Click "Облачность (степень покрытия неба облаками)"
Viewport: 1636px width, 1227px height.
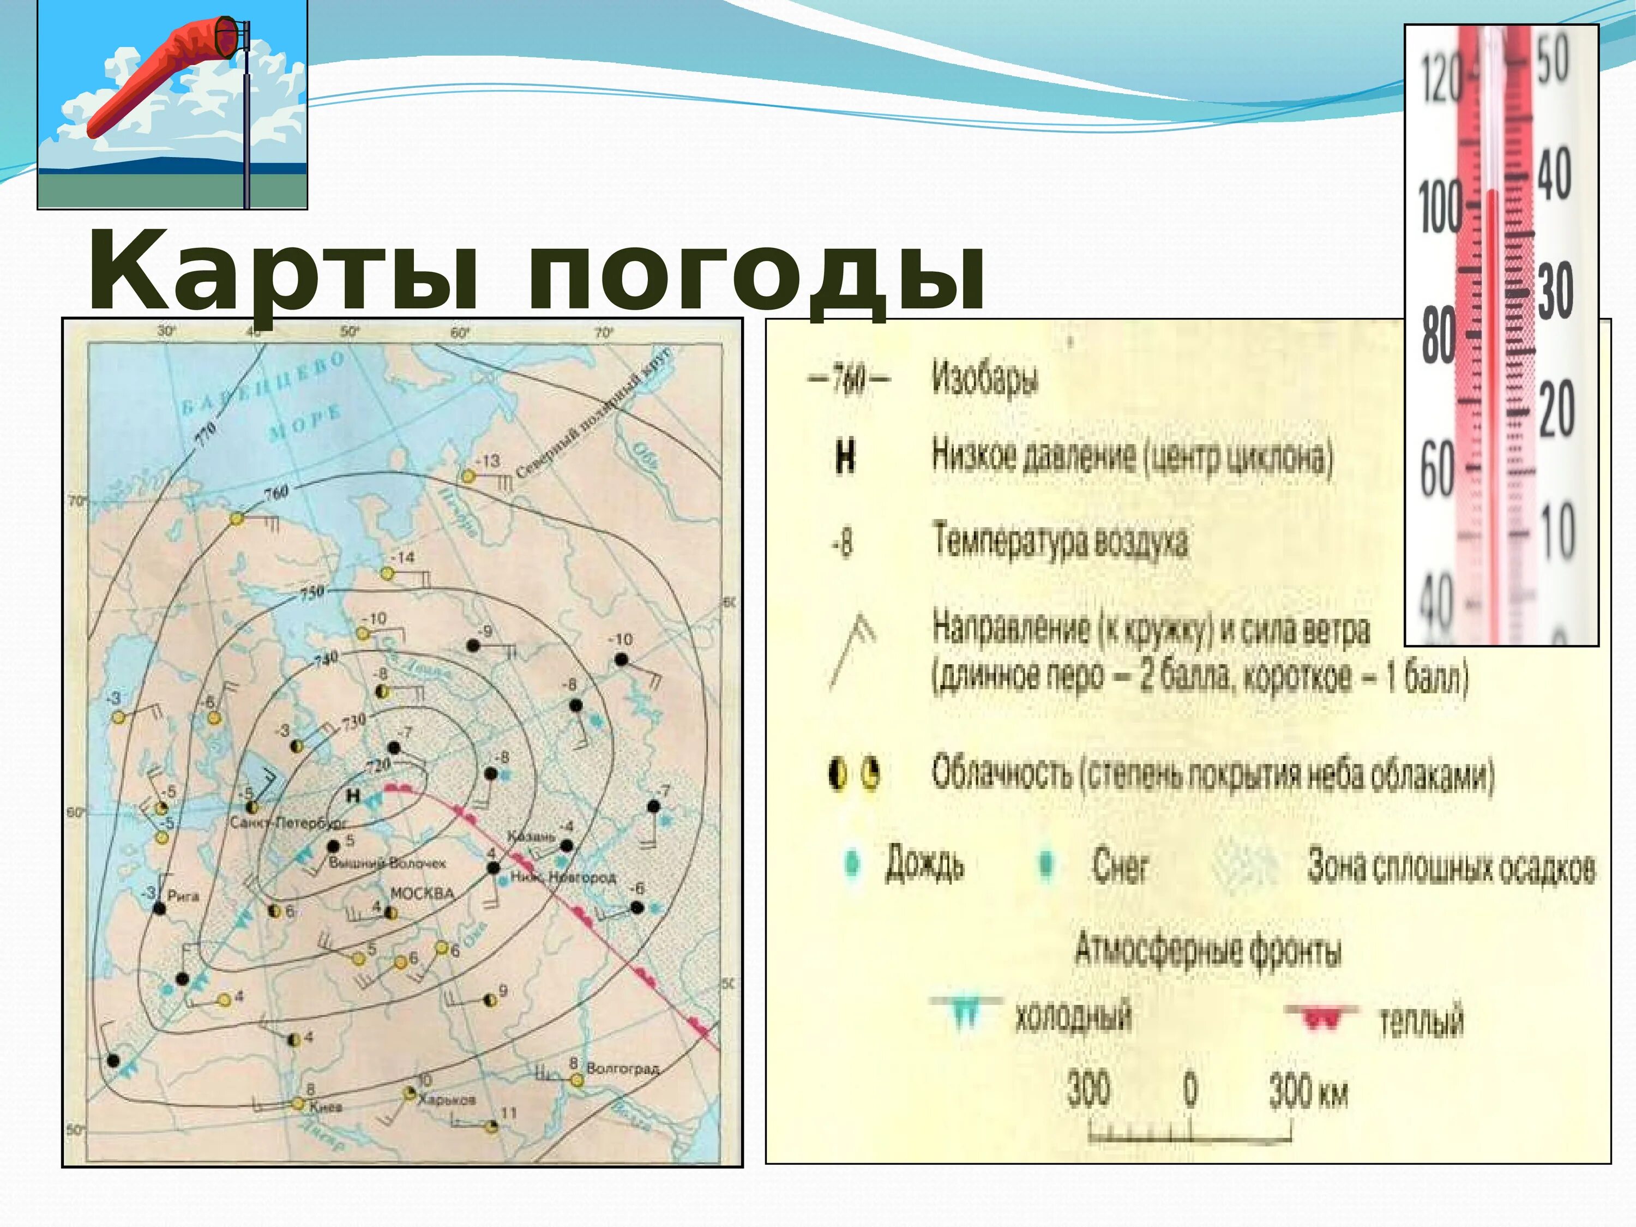click(1212, 774)
